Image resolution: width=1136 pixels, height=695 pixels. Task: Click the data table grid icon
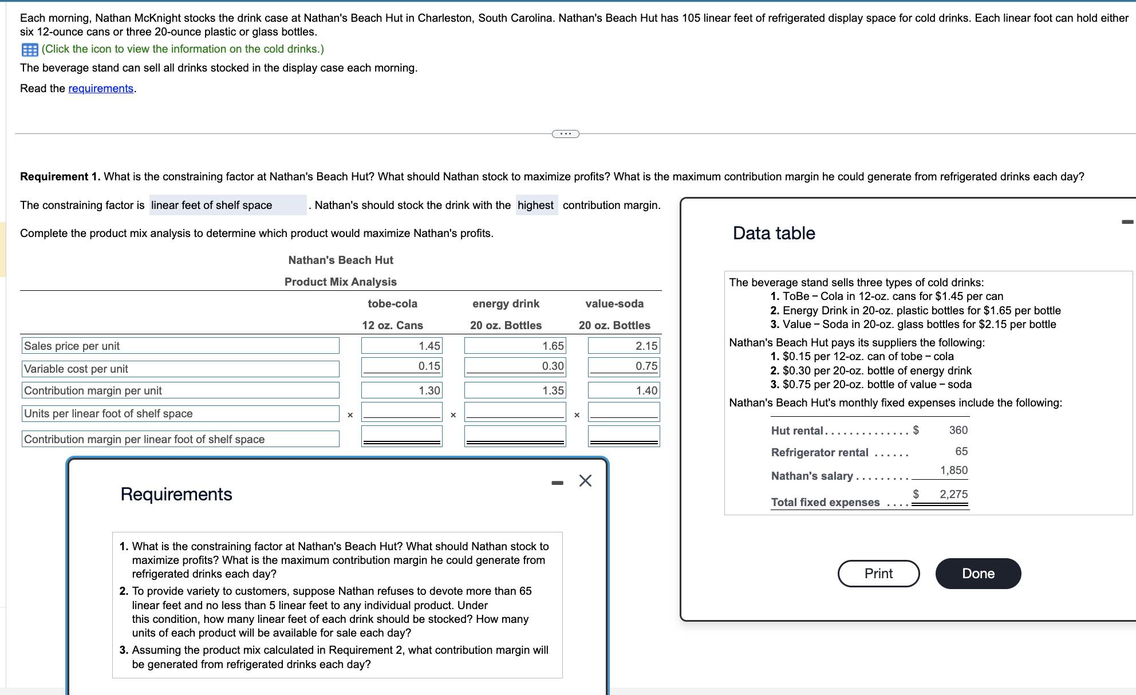(29, 50)
